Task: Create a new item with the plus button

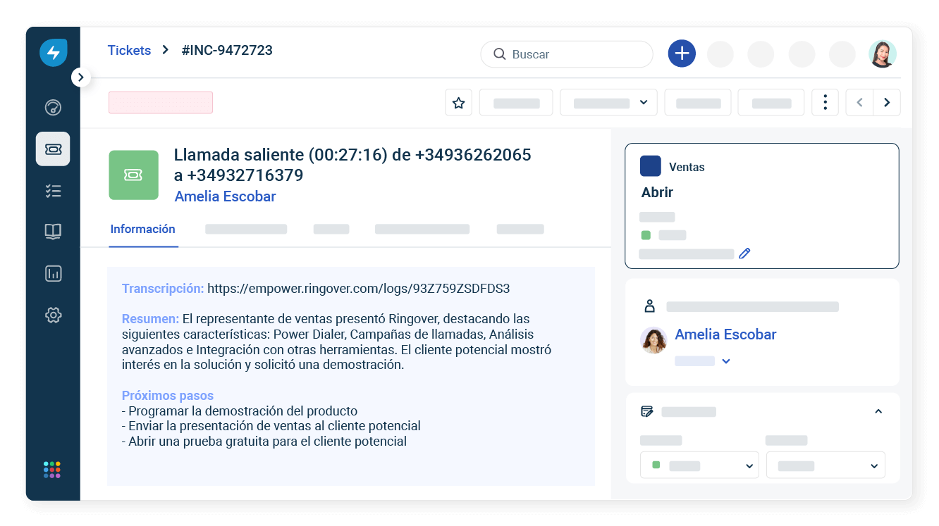Action: (681, 53)
